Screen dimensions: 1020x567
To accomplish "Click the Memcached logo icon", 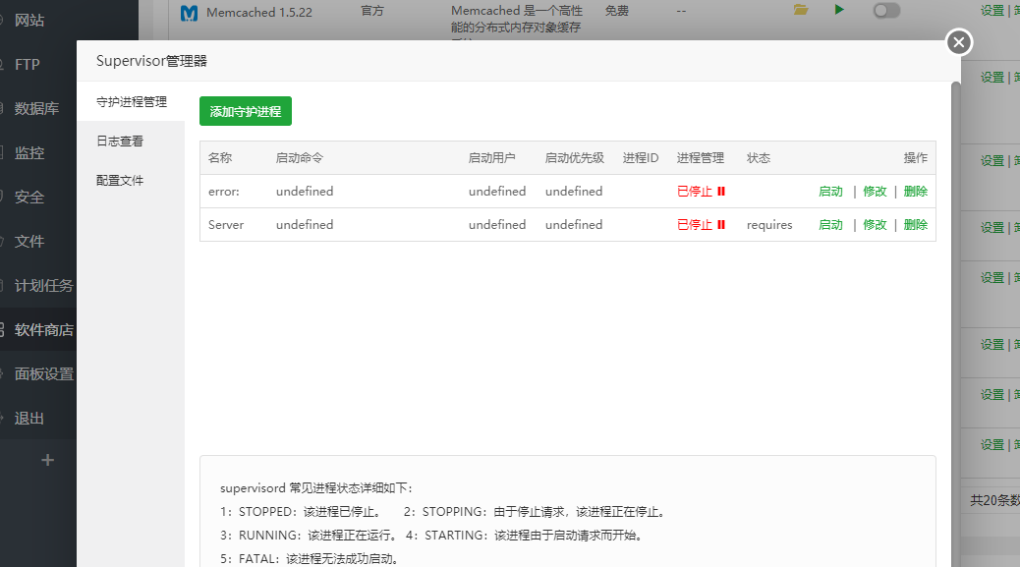I will coord(189,13).
